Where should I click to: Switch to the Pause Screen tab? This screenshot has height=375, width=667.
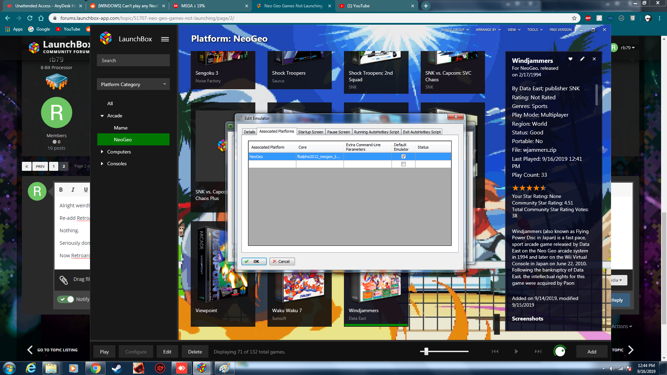click(338, 132)
